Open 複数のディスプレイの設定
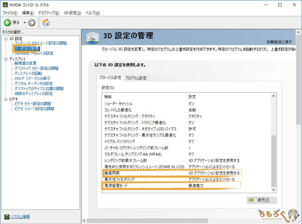The image size is (302, 224). coord(34,94)
